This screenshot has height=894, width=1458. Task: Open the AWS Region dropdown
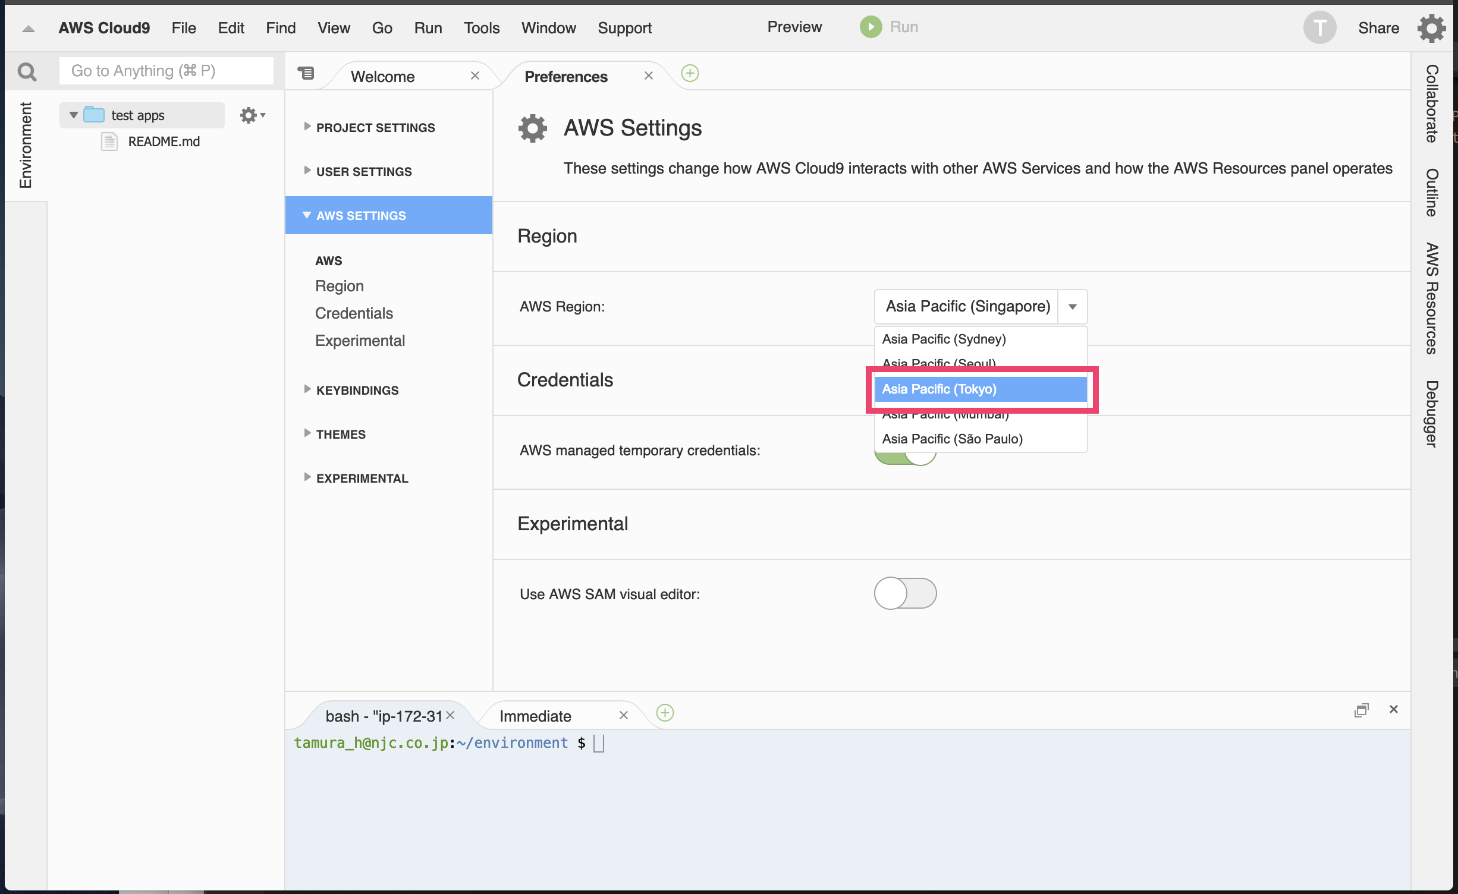[x=1073, y=307]
